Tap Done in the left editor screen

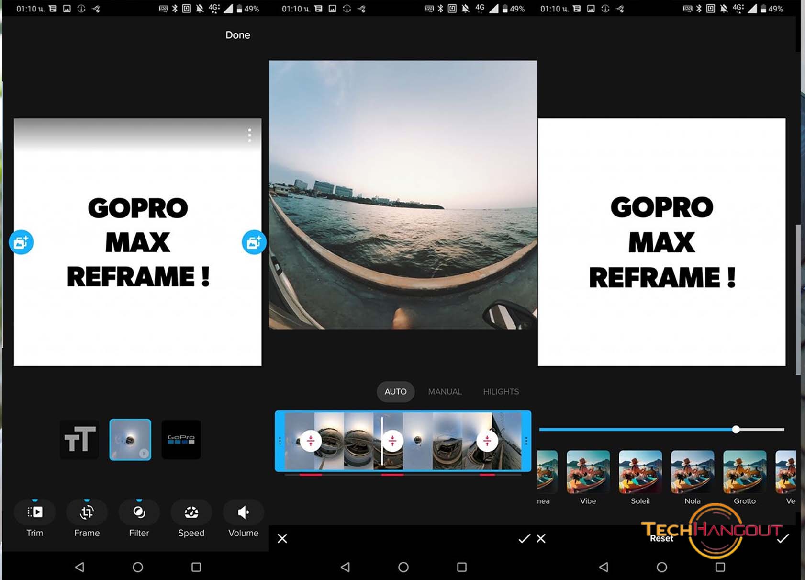(237, 35)
